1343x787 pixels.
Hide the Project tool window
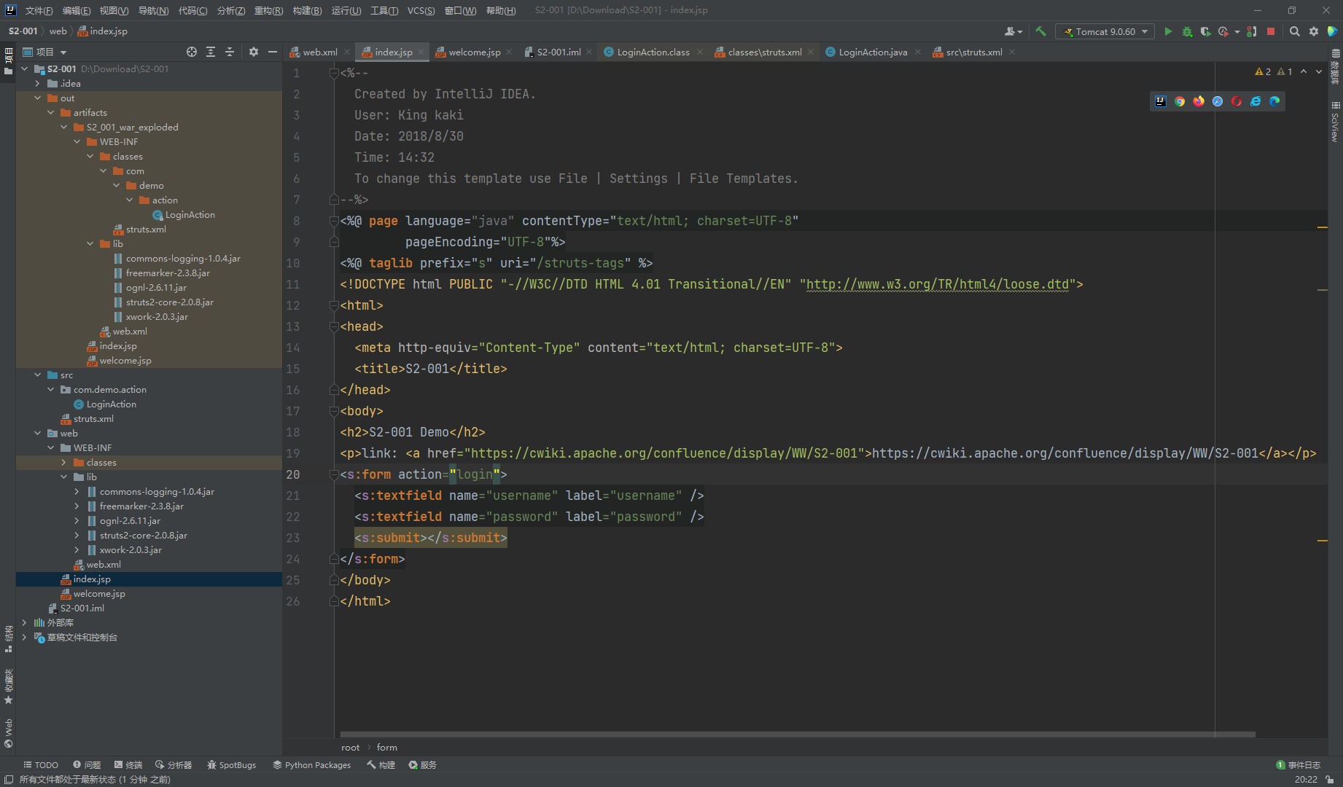272,52
